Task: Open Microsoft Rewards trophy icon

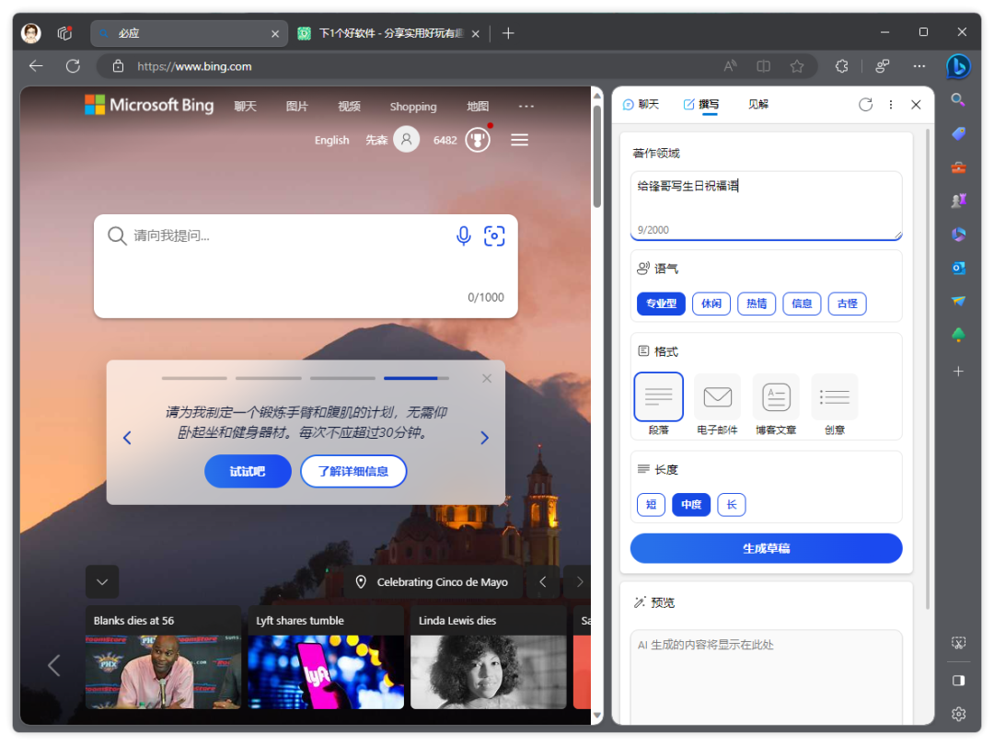Action: pyautogui.click(x=478, y=140)
